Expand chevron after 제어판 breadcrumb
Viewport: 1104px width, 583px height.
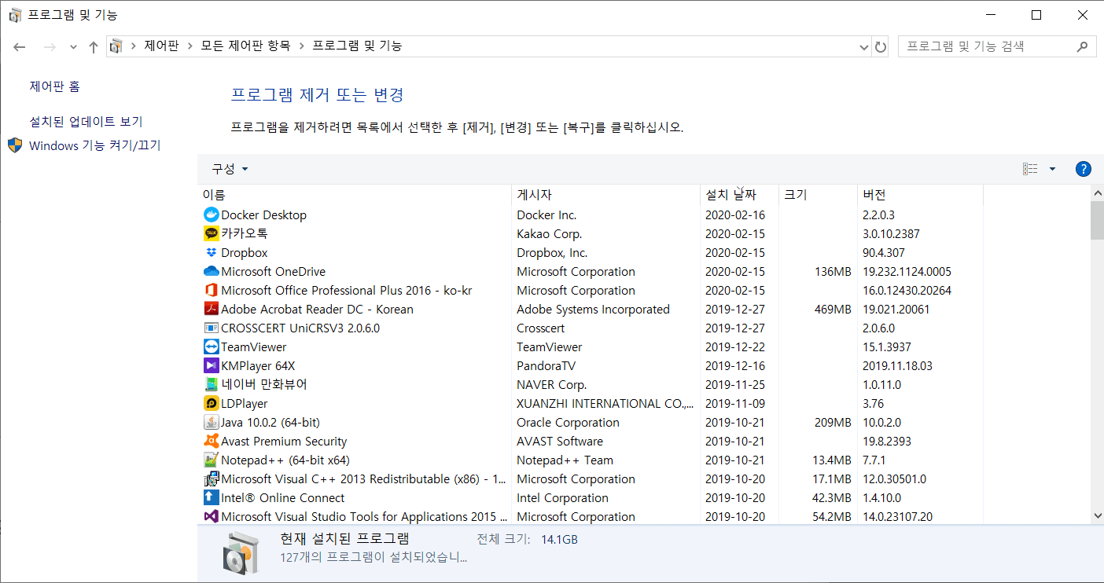tap(190, 46)
